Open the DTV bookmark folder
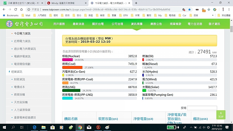Screen dimensions: 233x131 [124, 15]
